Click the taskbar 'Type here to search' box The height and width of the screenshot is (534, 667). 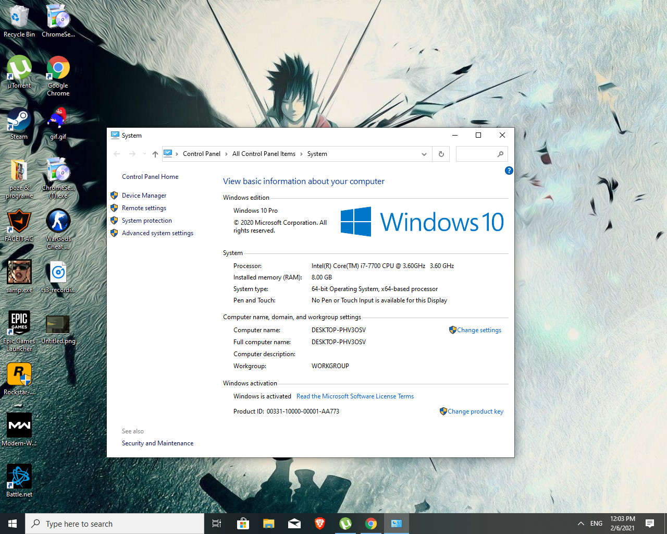coord(115,524)
